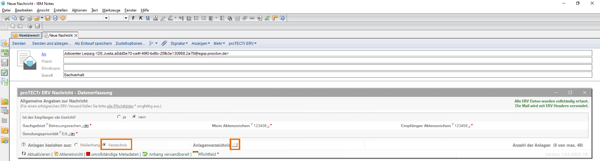Click the highlighter color pen icon
This screenshot has height=161, width=600.
[163, 18]
